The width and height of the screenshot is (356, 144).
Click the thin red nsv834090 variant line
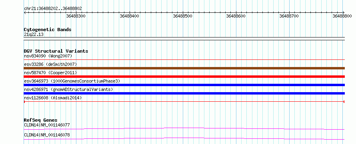click(x=184, y=59)
